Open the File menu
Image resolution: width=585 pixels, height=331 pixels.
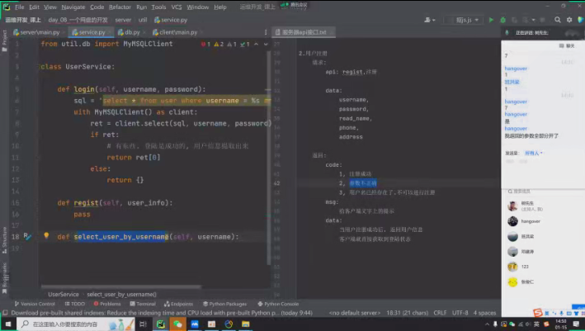[x=20, y=7]
